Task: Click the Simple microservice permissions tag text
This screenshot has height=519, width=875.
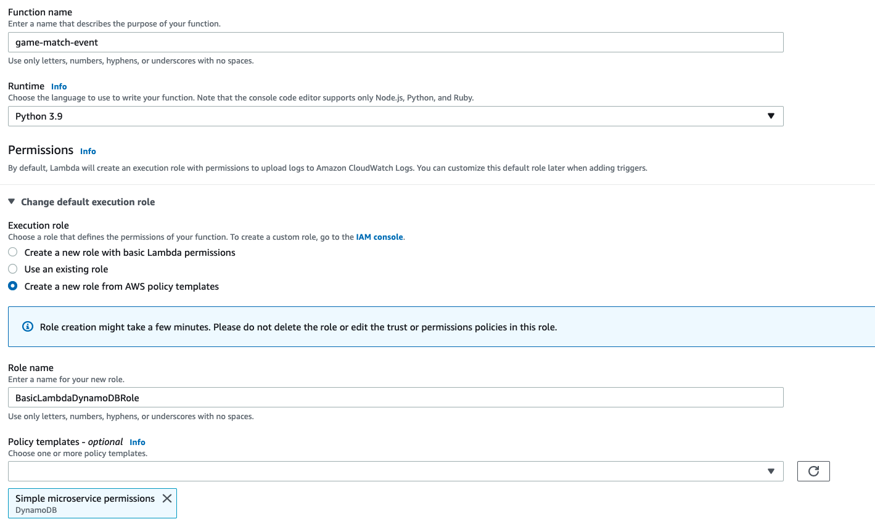Action: tap(85, 498)
